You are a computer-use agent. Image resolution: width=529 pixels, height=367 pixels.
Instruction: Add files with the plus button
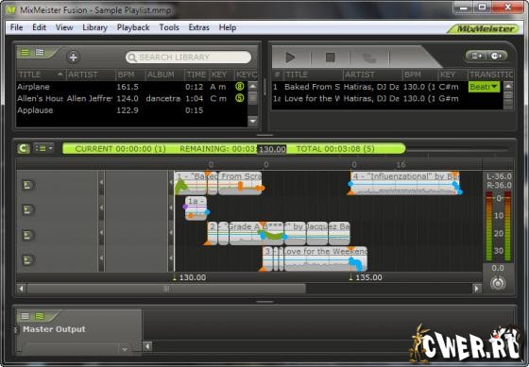coord(73,57)
